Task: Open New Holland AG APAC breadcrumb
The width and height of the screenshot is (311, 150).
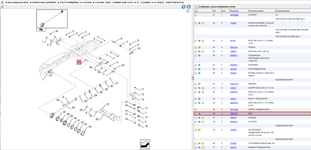Action: [19, 2]
